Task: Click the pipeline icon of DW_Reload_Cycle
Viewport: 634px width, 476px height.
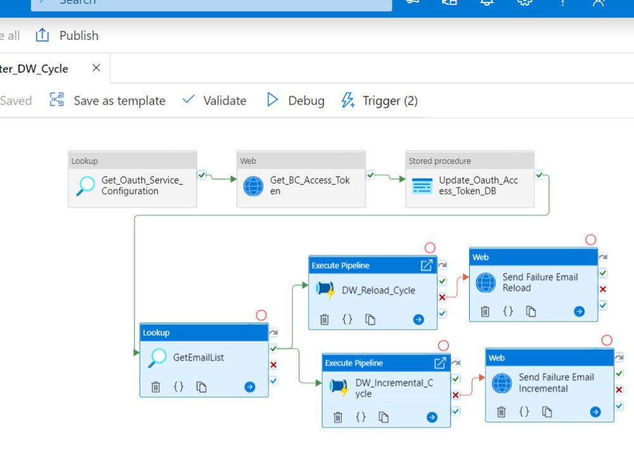Action: (325, 290)
